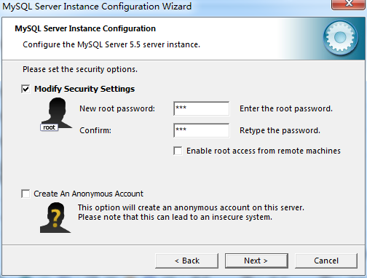This screenshot has height=278, width=367.
Task: Proceed with the Next button
Action: (256, 261)
